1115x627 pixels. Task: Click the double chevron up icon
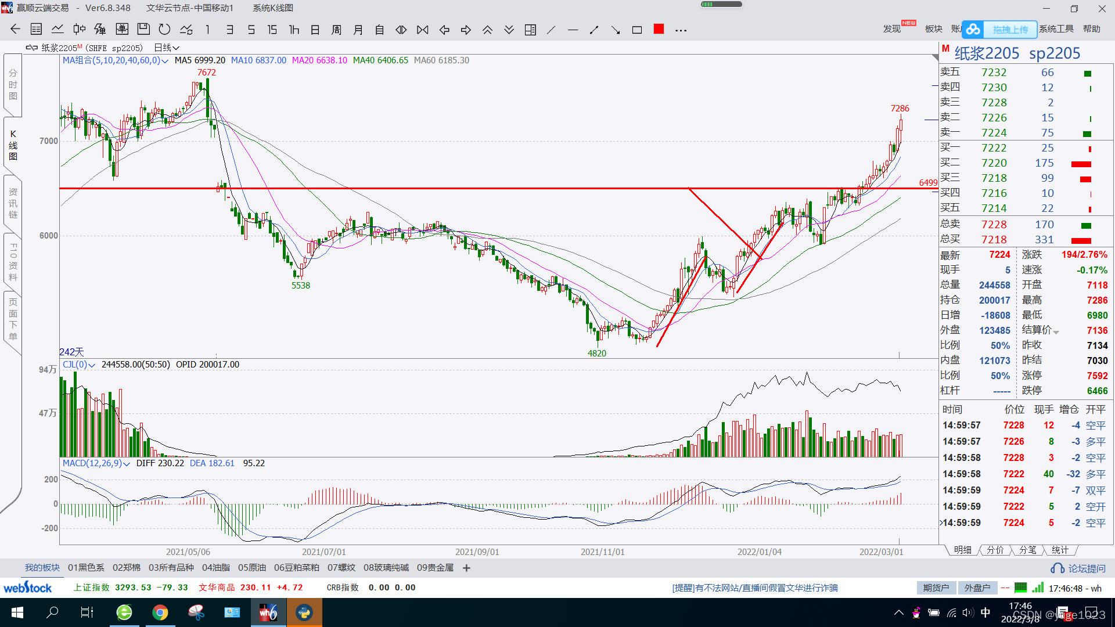[487, 30]
